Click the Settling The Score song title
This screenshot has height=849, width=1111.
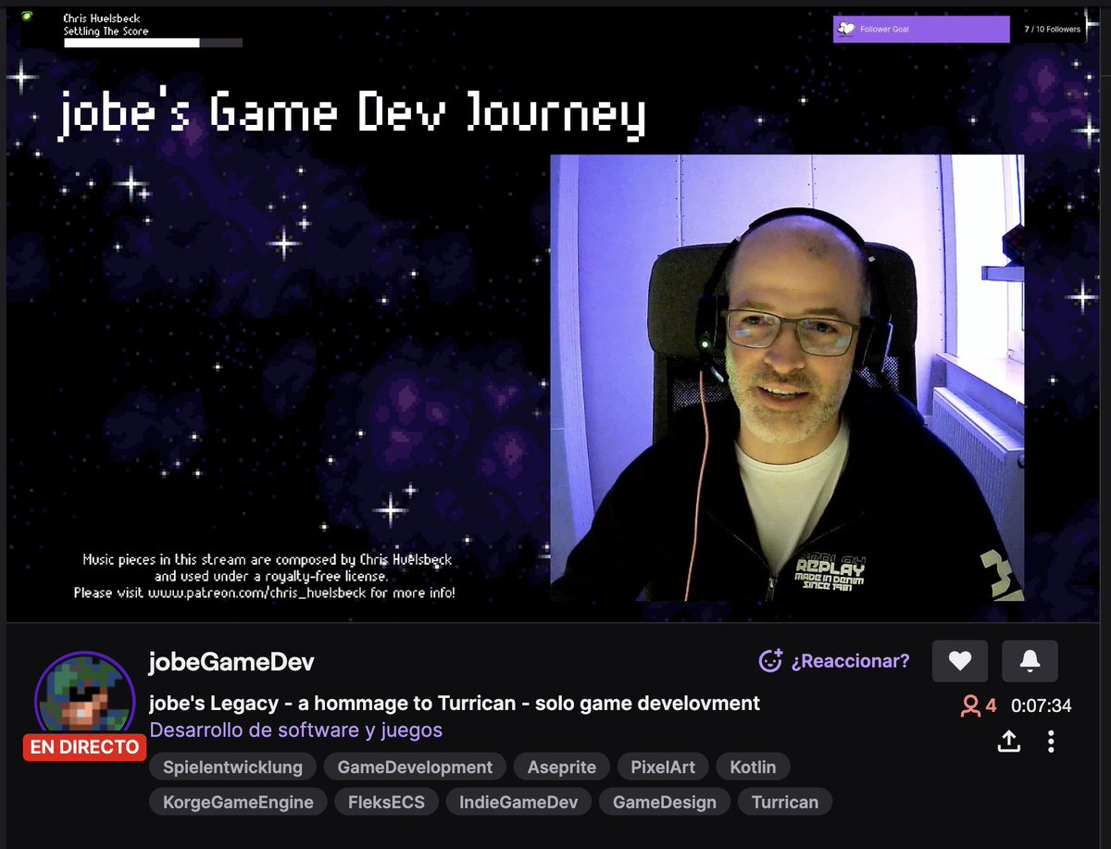[x=106, y=31]
